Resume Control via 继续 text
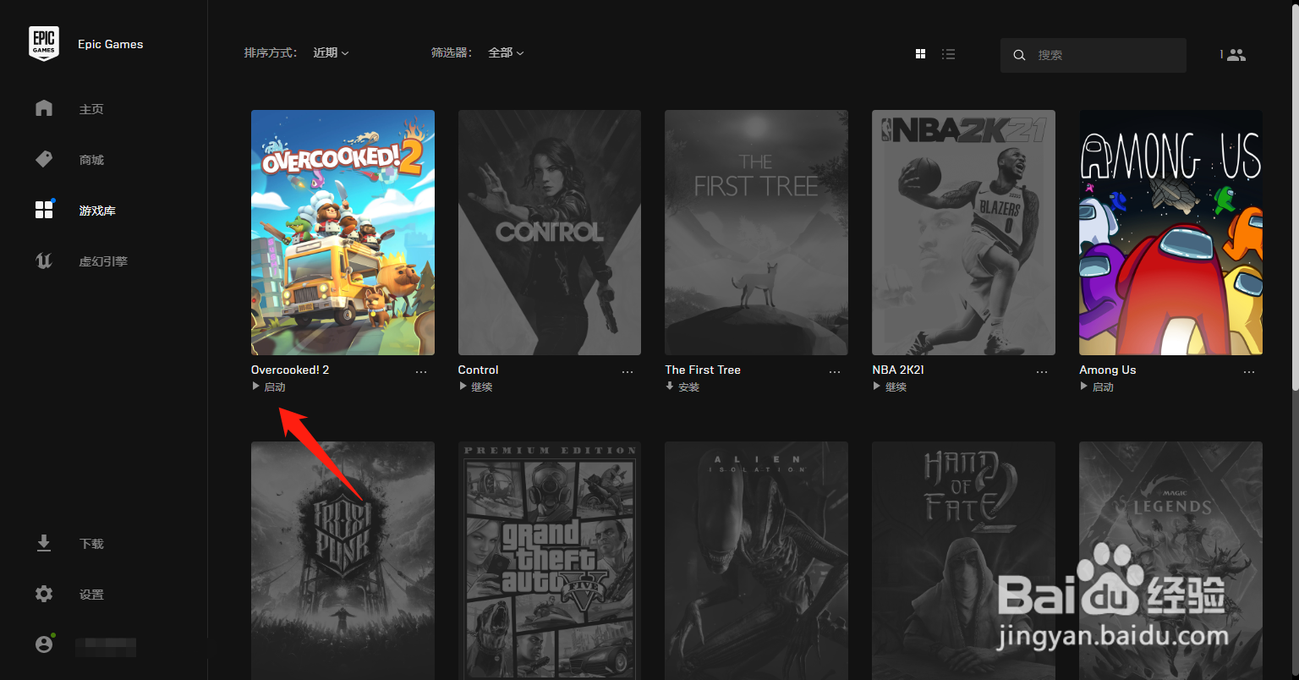The width and height of the screenshot is (1299, 680). (x=482, y=387)
